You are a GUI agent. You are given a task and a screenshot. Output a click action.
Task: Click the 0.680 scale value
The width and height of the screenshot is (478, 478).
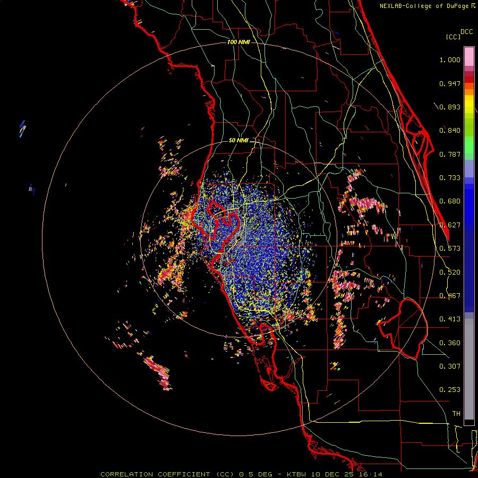pos(450,201)
